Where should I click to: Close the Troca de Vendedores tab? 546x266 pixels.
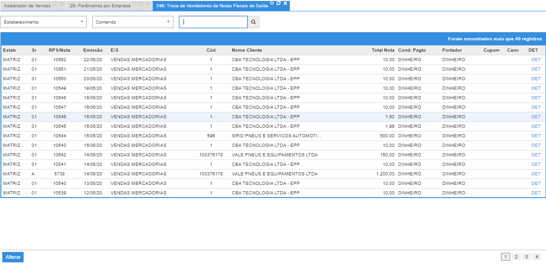285,3
